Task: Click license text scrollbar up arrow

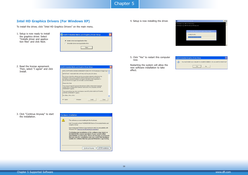Action: tap(109, 71)
